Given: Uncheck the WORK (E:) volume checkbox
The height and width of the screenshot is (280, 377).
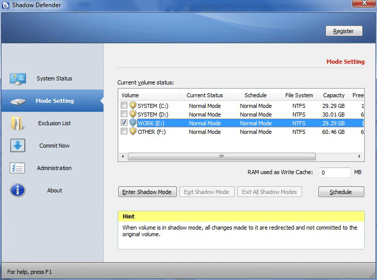Looking at the screenshot, I should pos(124,123).
